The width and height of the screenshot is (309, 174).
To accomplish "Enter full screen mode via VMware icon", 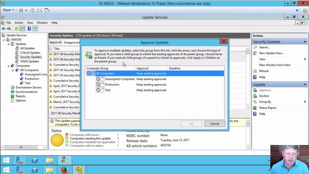I will tap(40, 10).
